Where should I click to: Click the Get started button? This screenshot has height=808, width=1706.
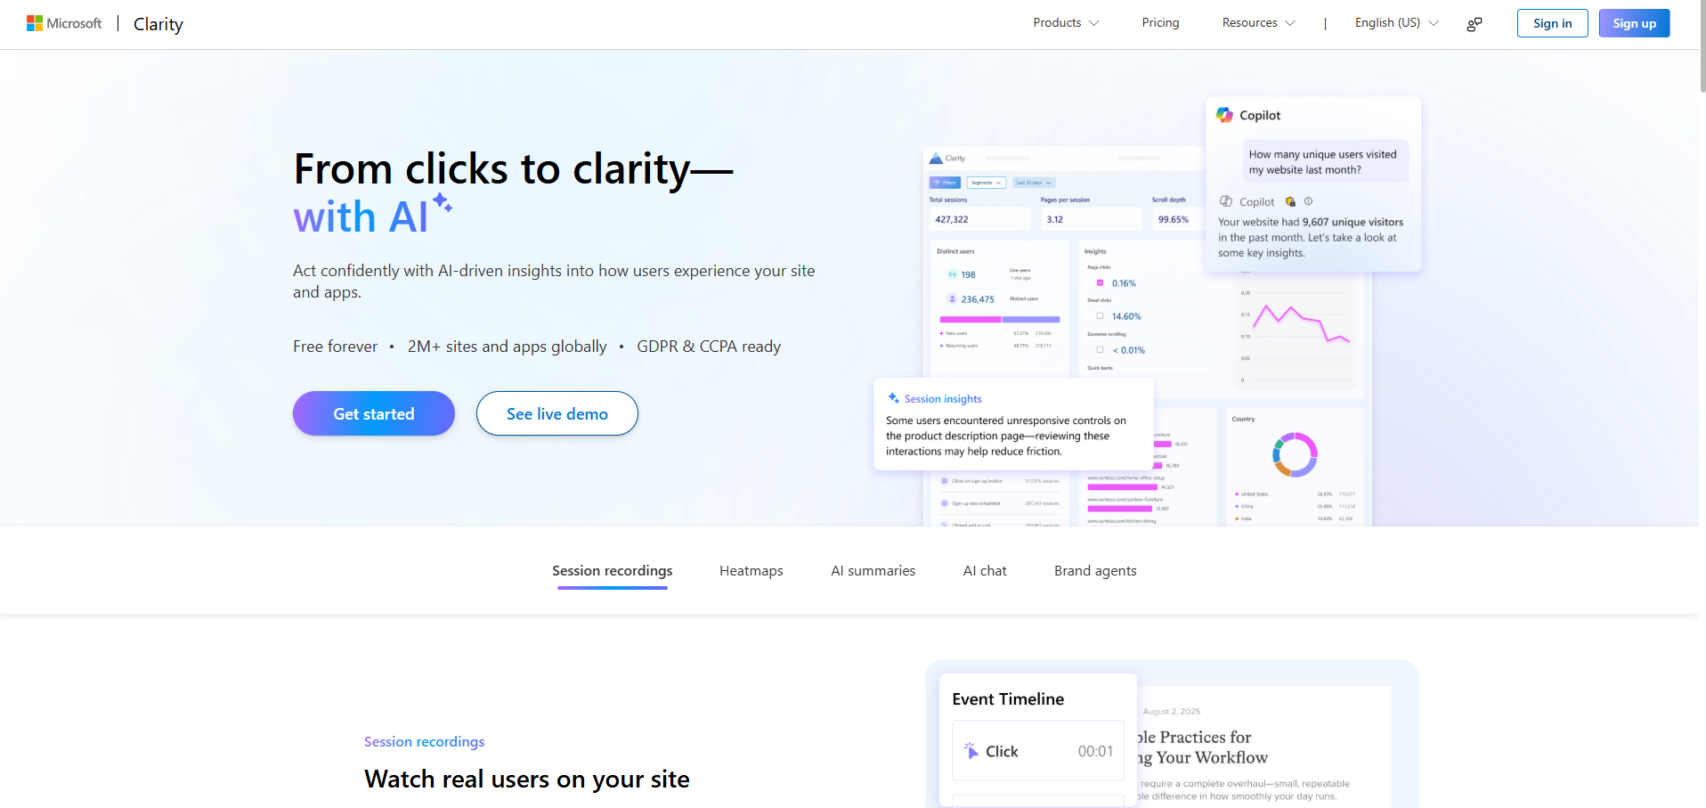pyautogui.click(x=373, y=412)
